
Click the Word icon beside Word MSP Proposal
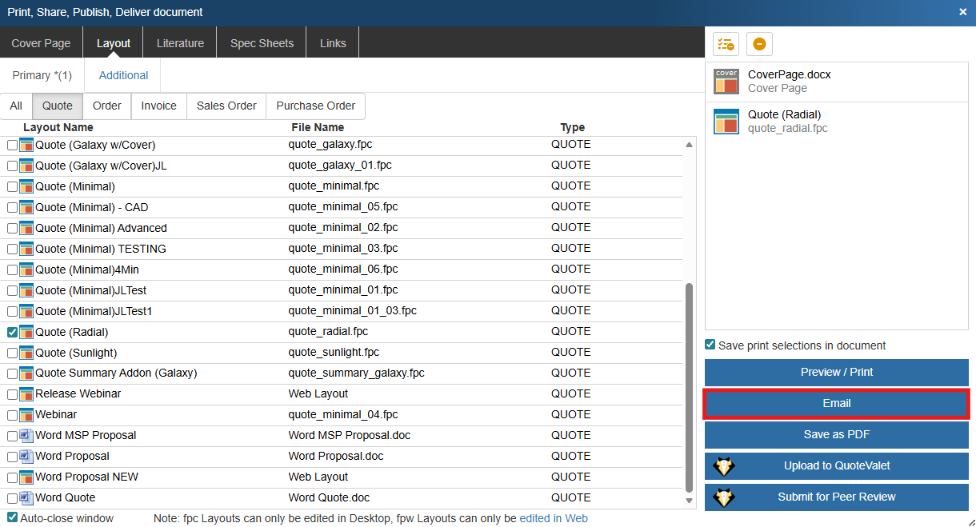click(26, 436)
